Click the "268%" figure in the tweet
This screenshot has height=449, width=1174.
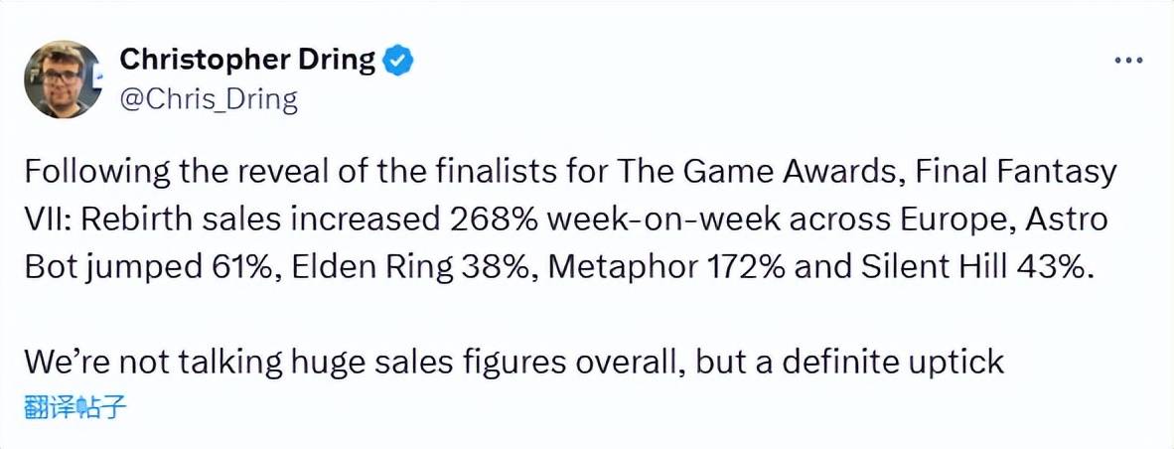482,220
